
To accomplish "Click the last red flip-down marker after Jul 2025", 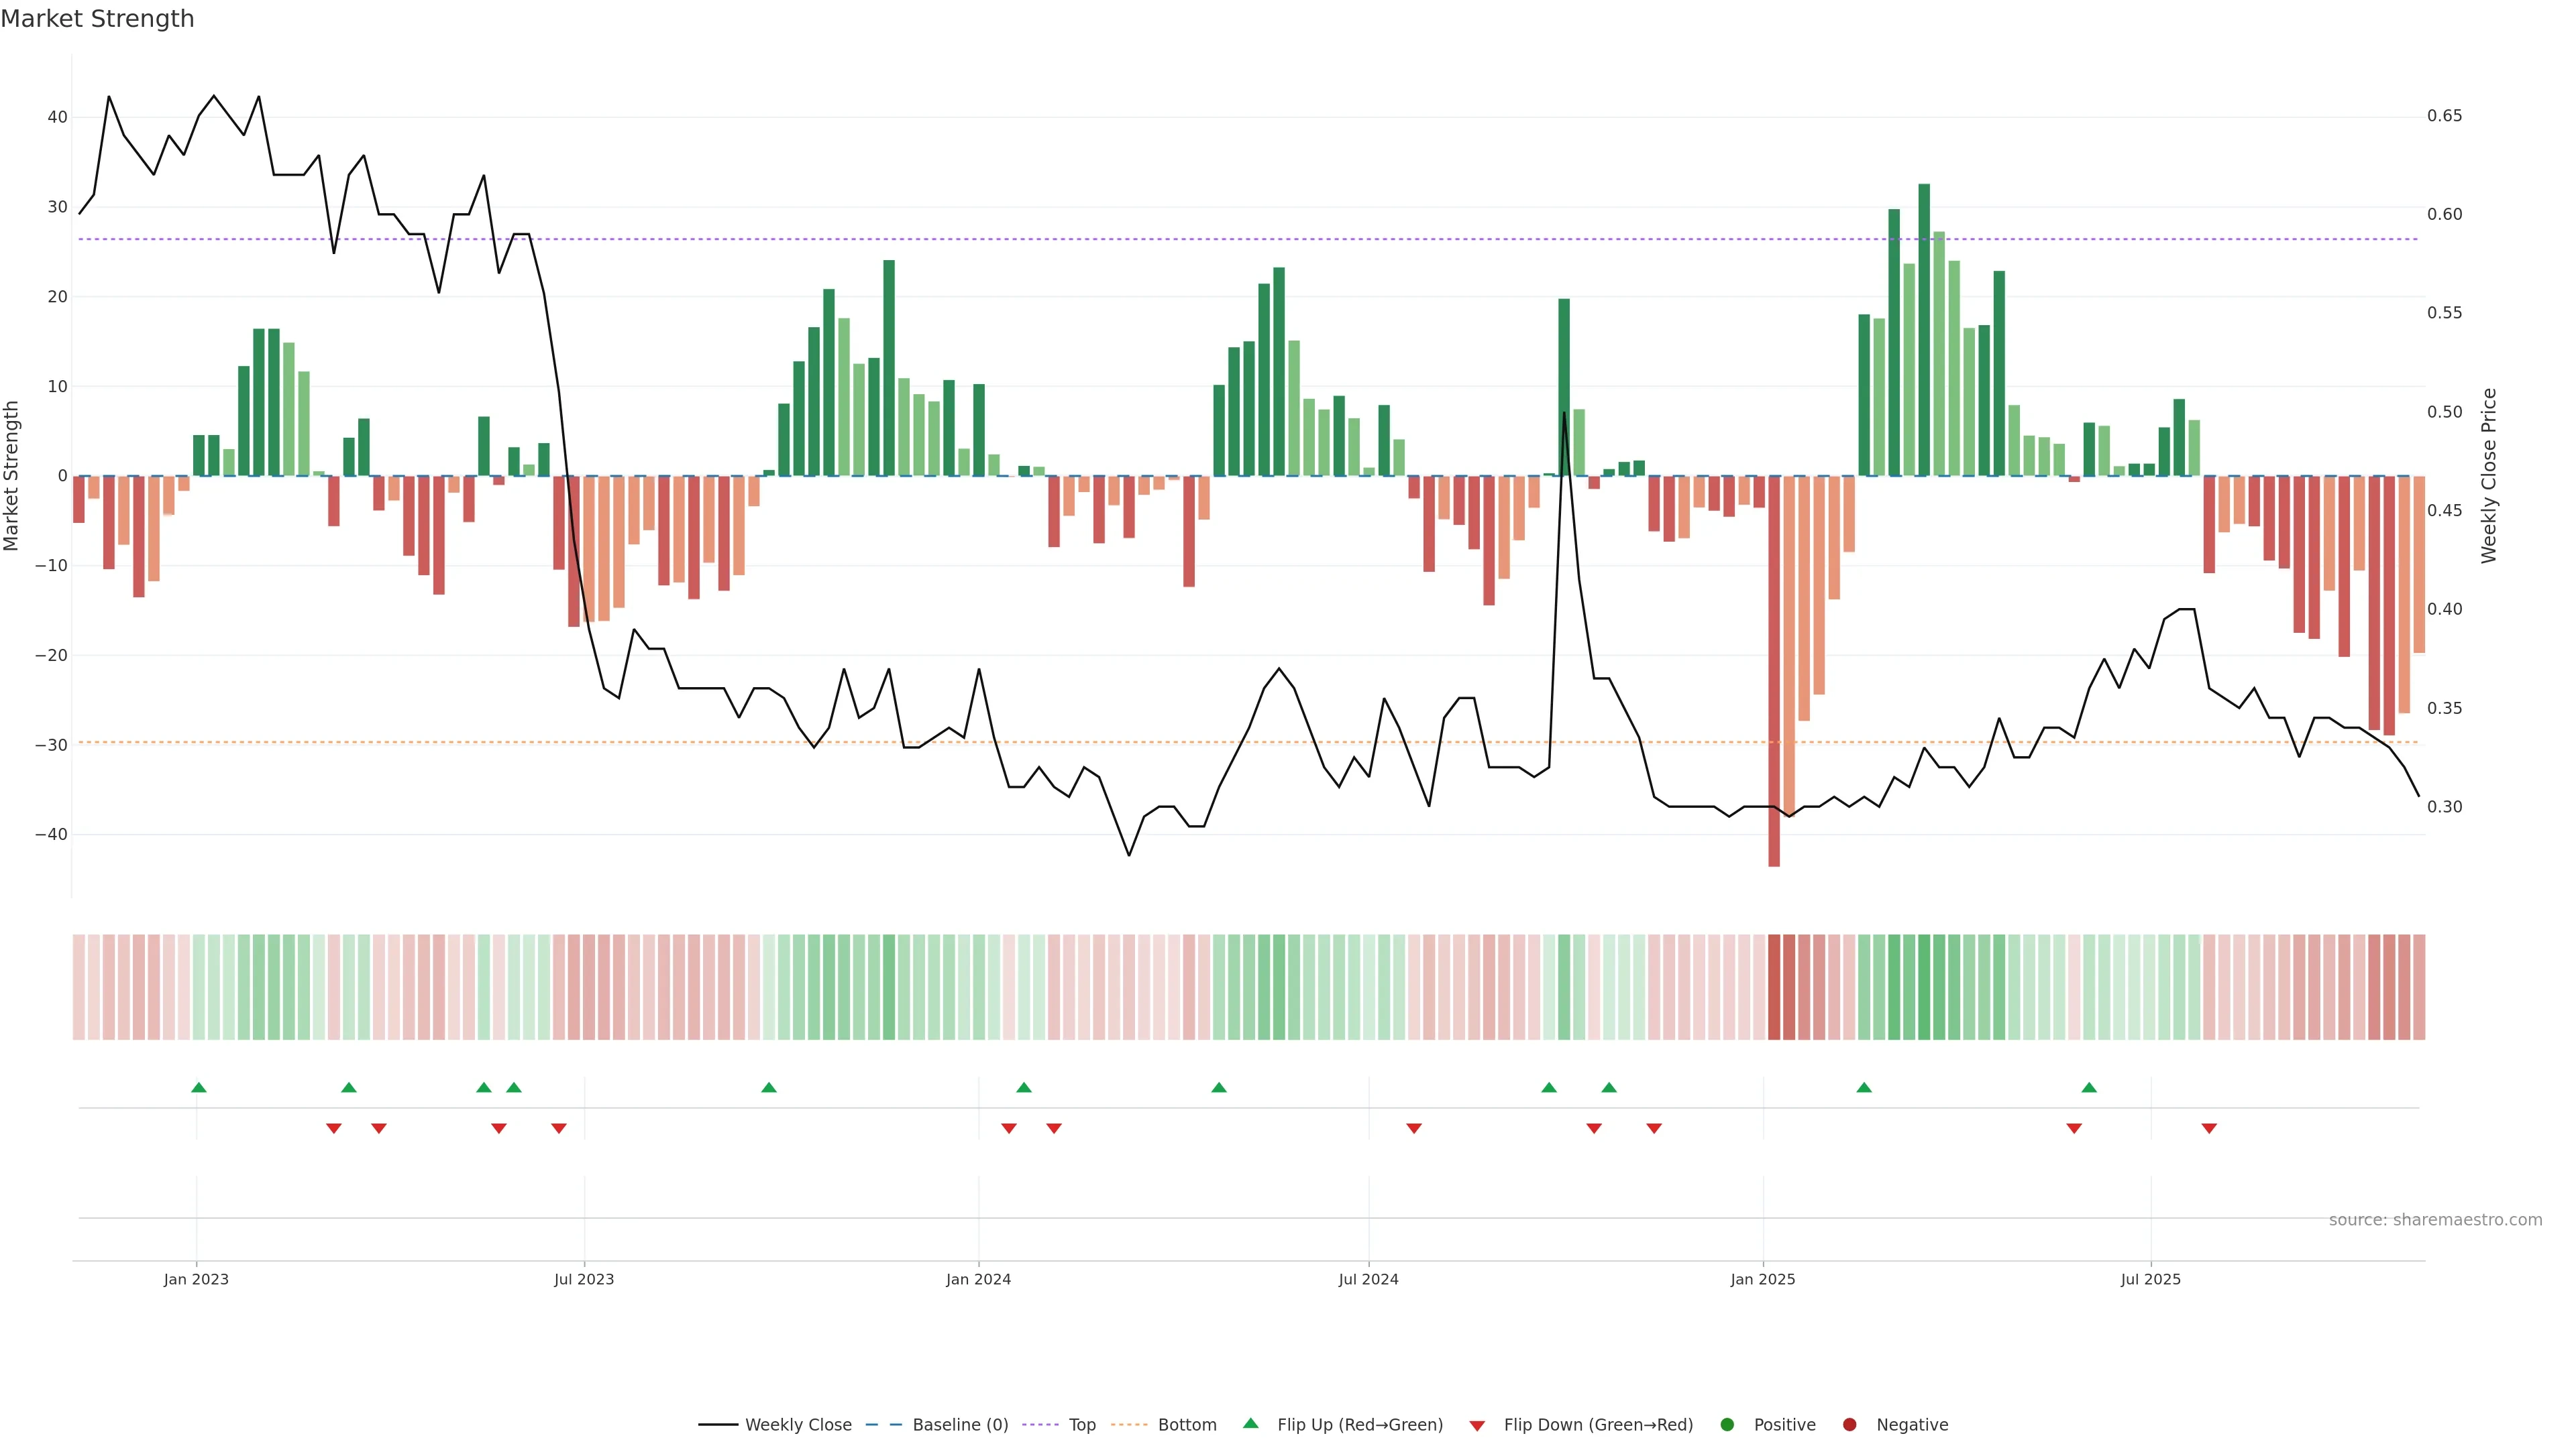I will click(x=2209, y=1128).
